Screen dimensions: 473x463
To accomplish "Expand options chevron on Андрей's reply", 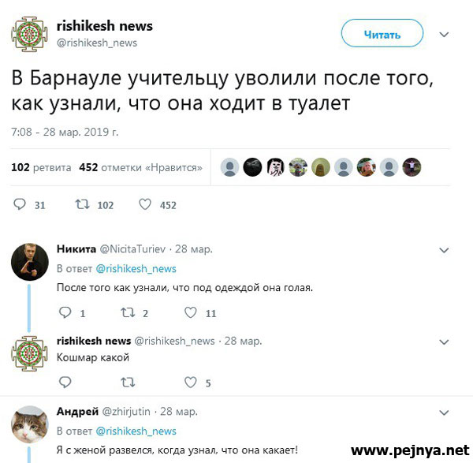I will [444, 413].
